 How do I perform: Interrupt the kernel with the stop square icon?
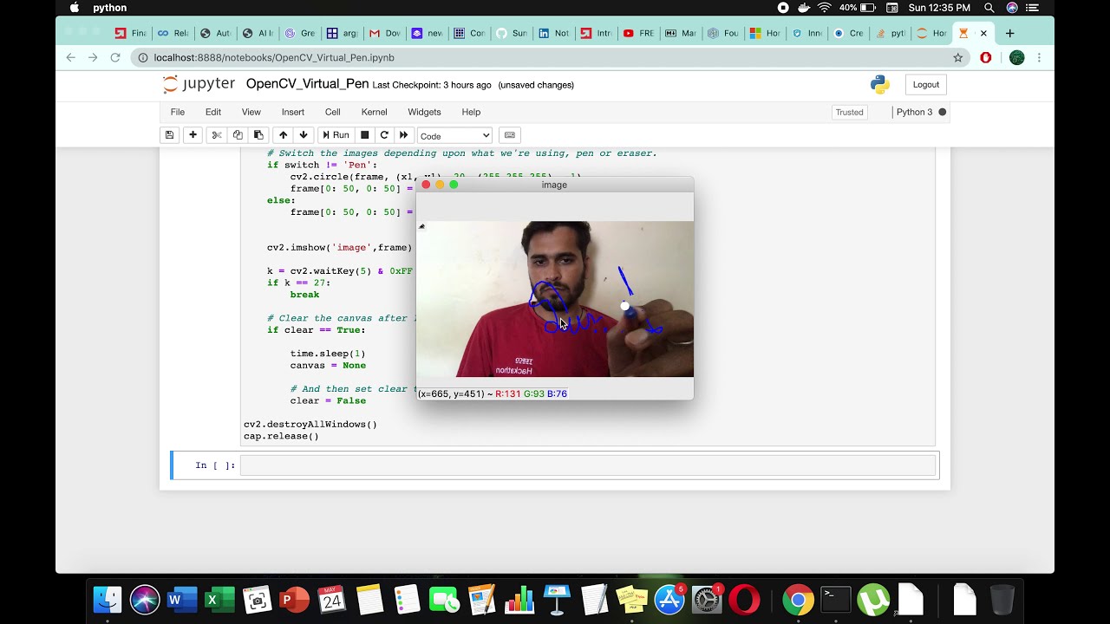point(365,135)
